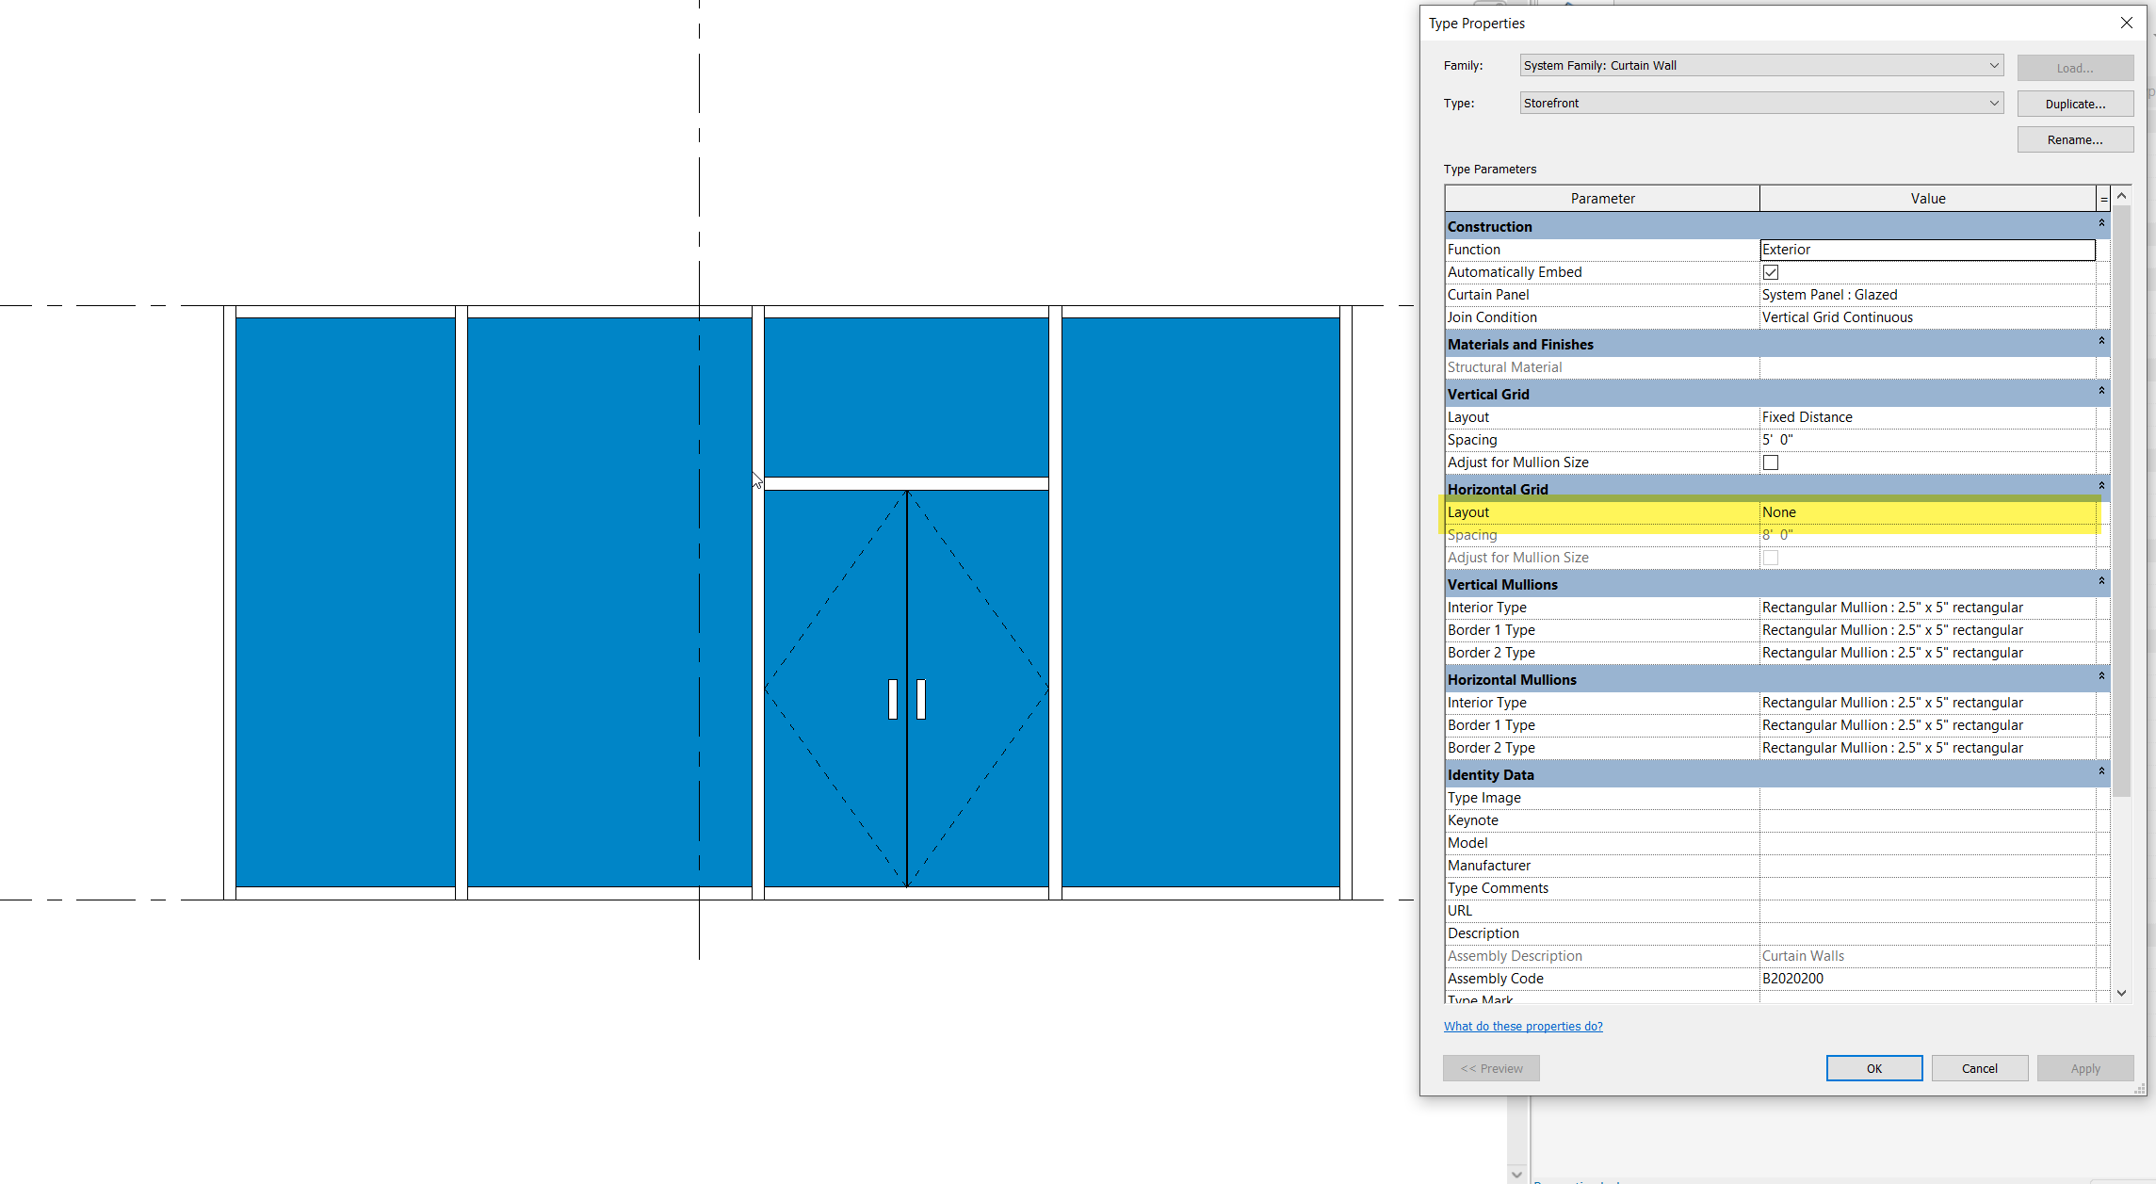Confirm changes with the OK button
This screenshot has width=2156, height=1184.
coord(1873,1068)
